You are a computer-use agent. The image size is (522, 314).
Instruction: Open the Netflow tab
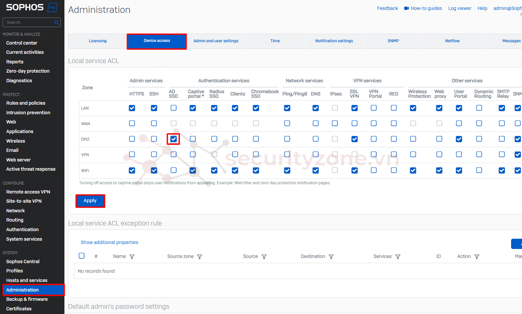[x=452, y=41]
